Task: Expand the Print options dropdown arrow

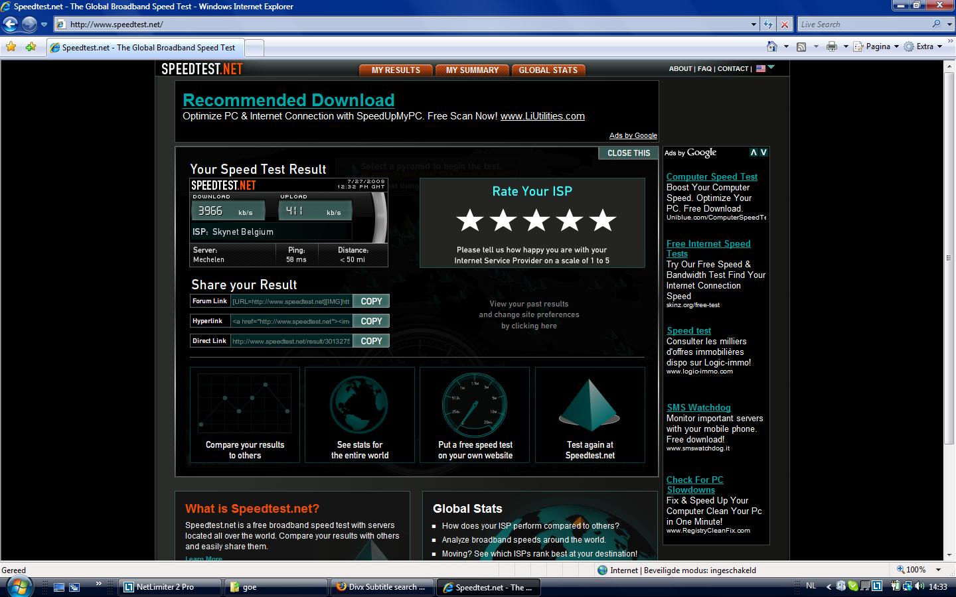Action: (846, 46)
